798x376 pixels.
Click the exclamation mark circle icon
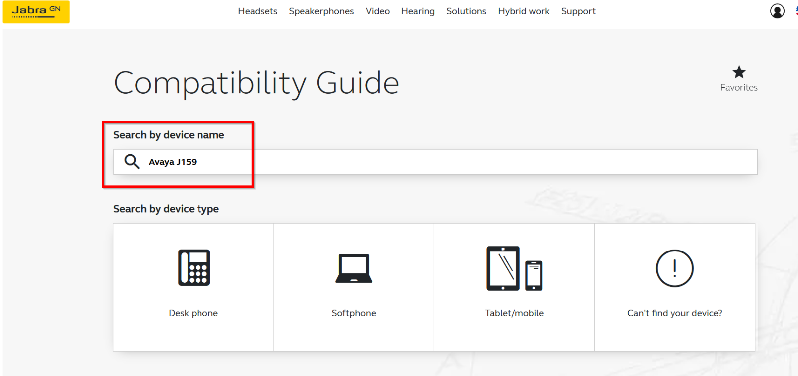point(674,268)
